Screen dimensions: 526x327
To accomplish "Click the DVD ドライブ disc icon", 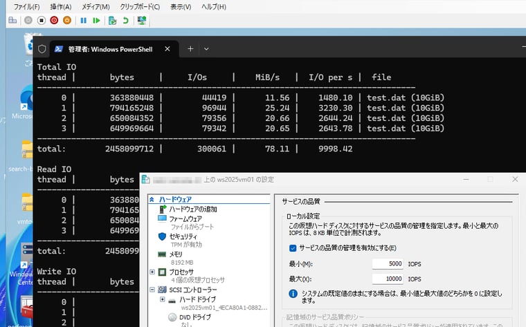I will pos(172,317).
